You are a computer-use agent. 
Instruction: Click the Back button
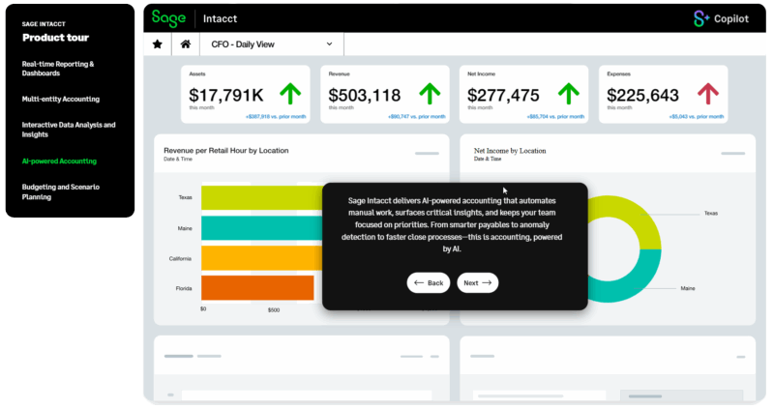point(429,282)
